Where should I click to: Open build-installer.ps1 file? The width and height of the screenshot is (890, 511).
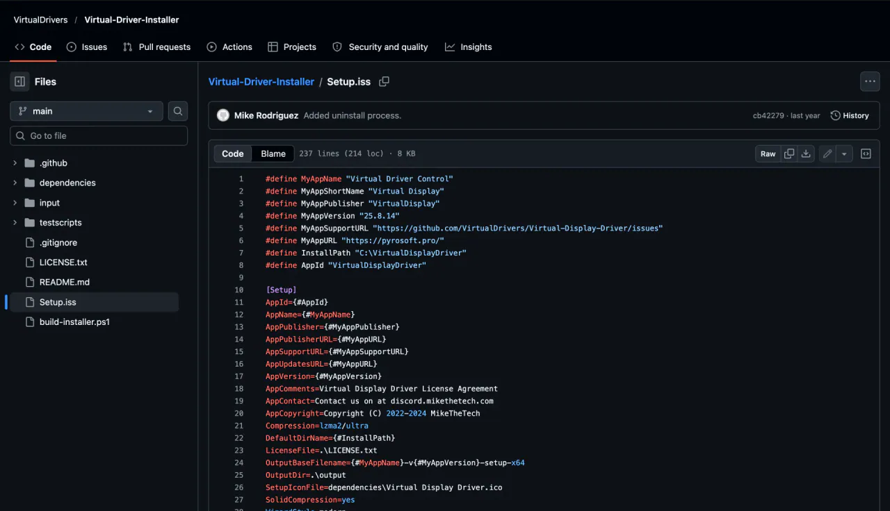pos(74,322)
